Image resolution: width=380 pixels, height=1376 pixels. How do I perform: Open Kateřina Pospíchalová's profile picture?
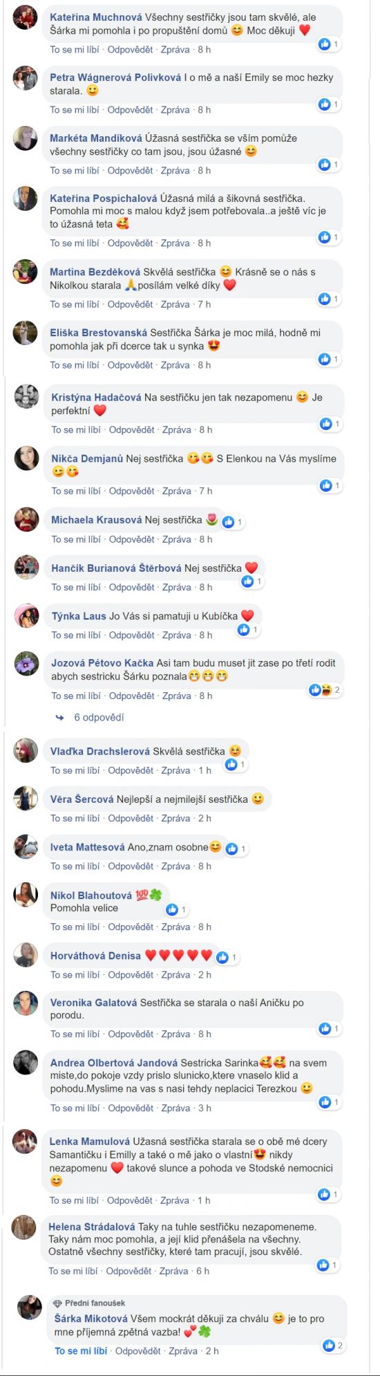point(26,198)
